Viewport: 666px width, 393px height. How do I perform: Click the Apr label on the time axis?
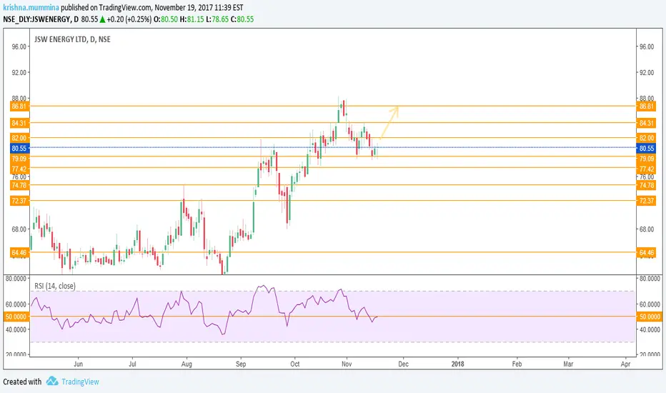(x=625, y=364)
